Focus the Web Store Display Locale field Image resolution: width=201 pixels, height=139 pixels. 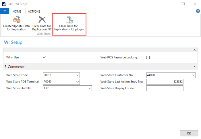(x=165, y=88)
